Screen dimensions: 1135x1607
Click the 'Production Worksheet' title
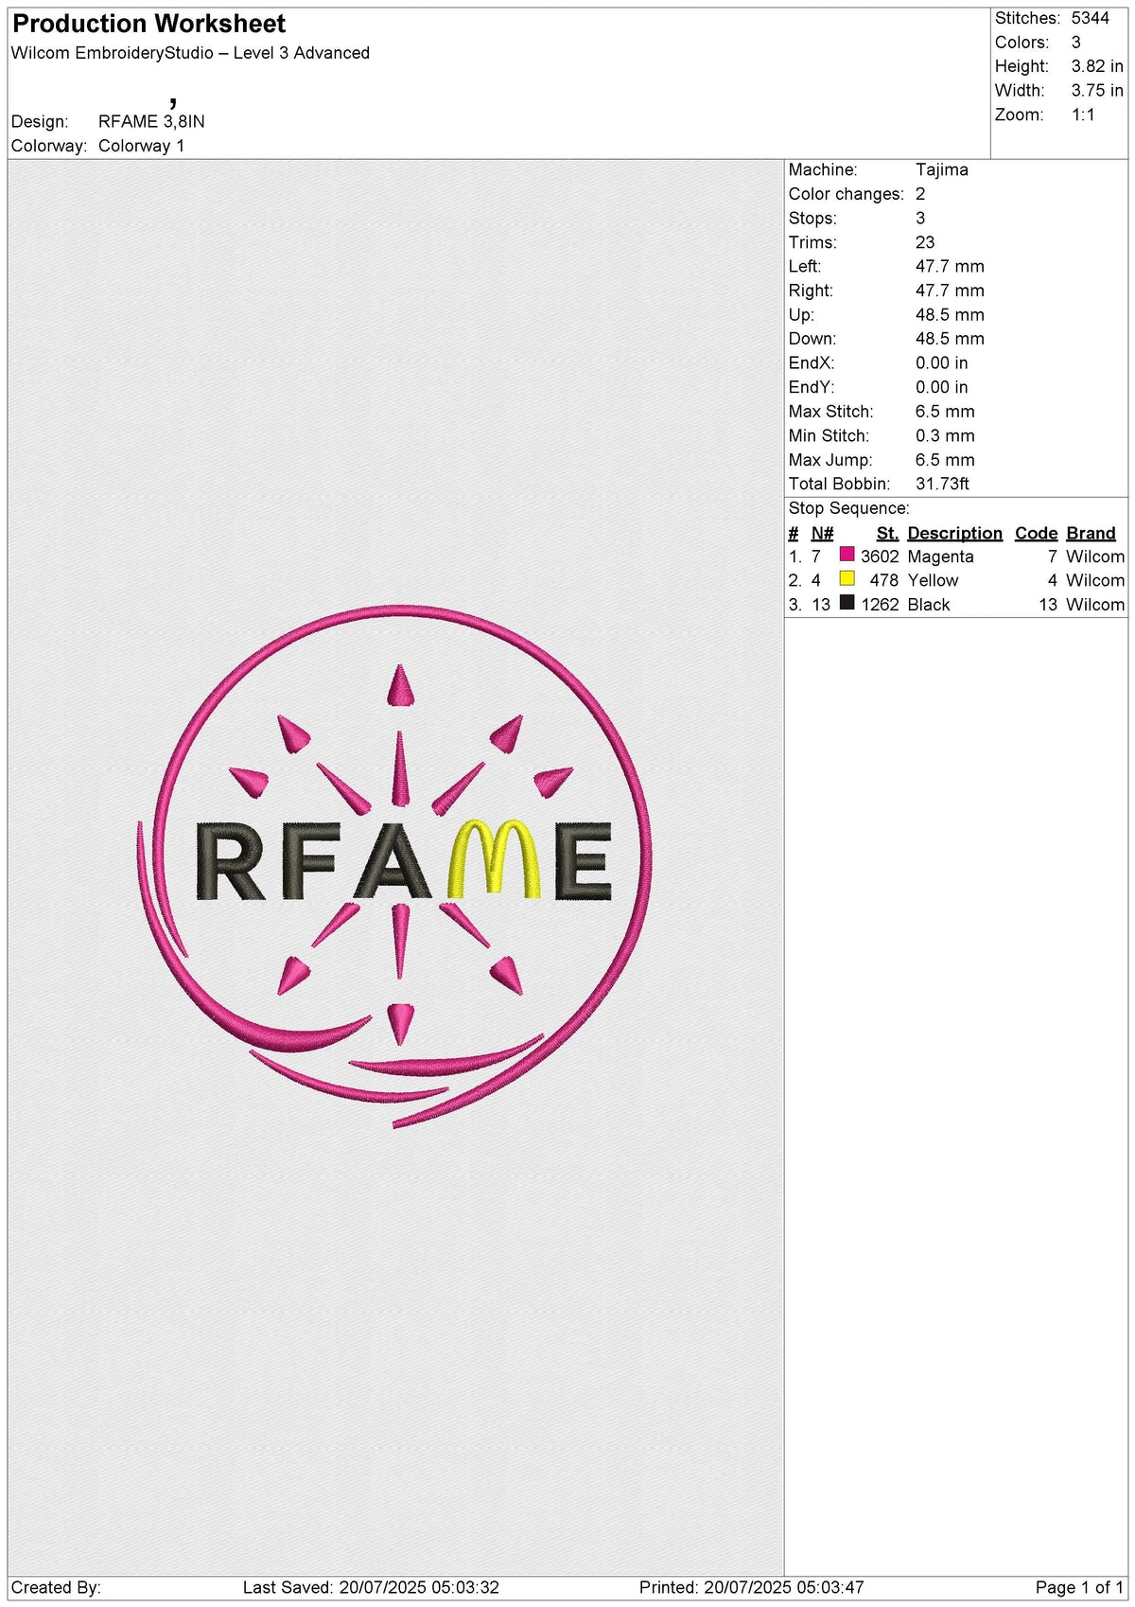(149, 24)
